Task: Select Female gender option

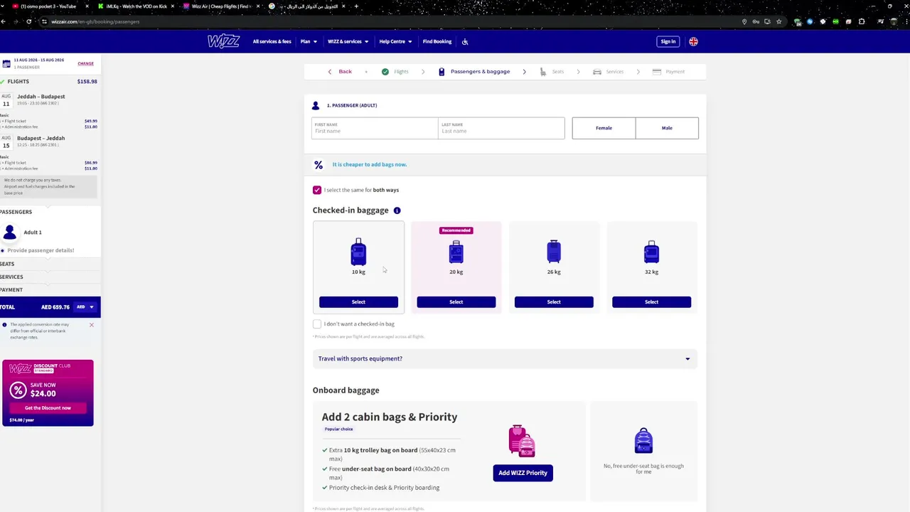Action: [x=604, y=128]
